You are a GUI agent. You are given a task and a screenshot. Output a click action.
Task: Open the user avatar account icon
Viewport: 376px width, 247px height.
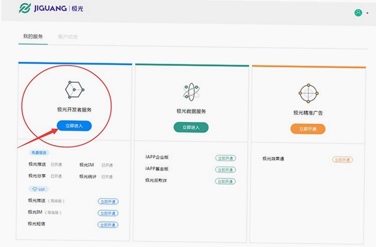(358, 13)
